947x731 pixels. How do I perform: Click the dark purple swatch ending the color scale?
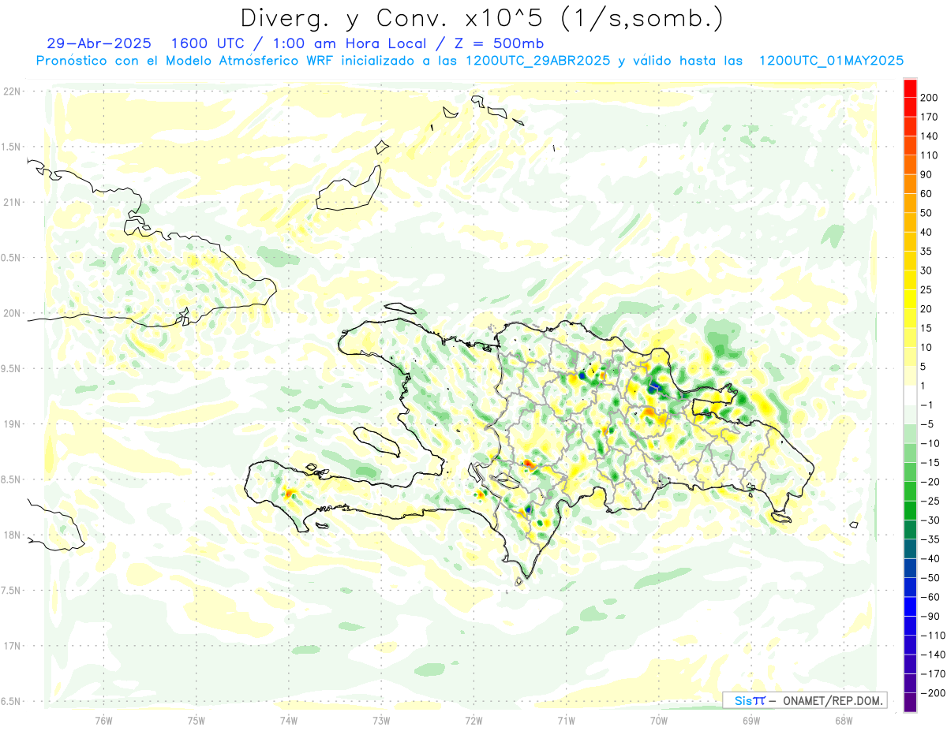point(910,702)
